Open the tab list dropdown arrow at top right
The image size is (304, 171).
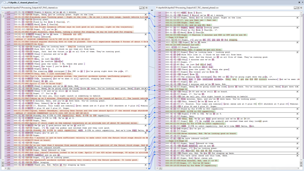(x=303, y=2)
